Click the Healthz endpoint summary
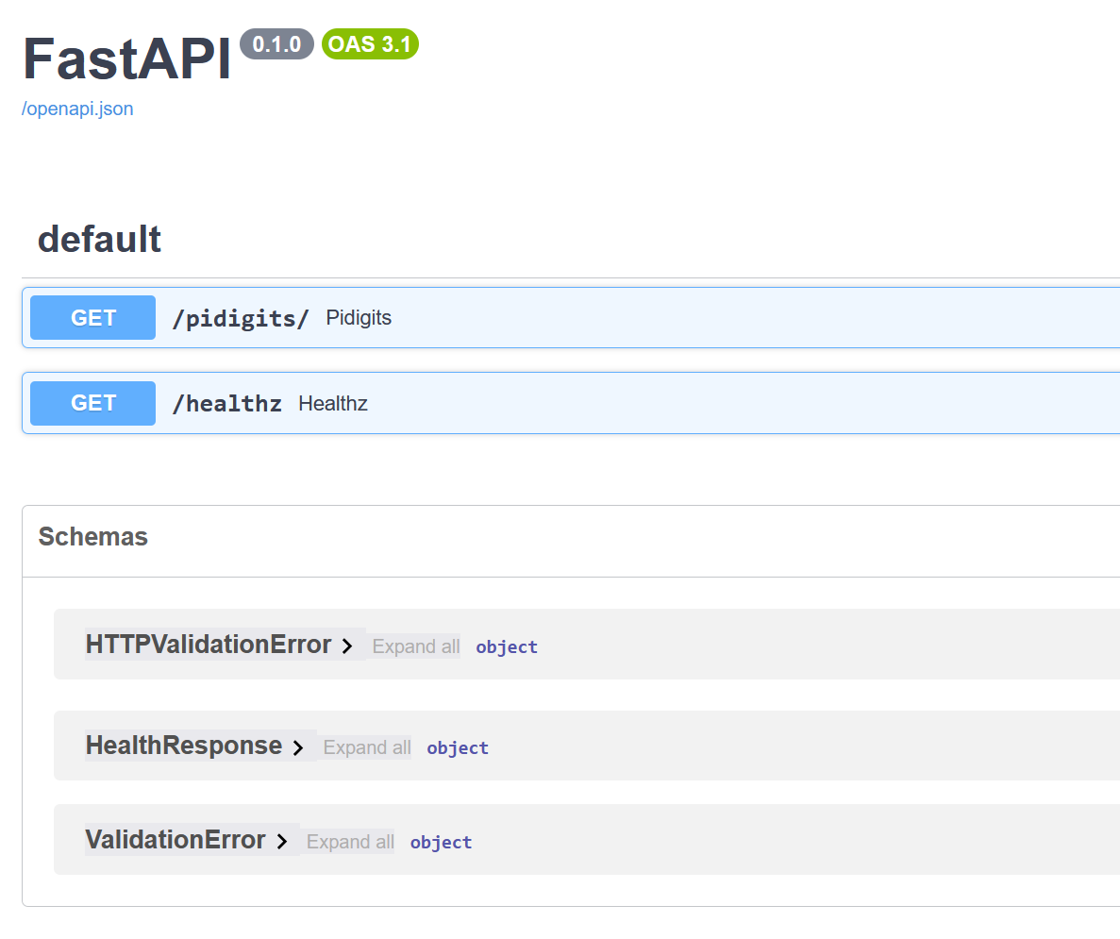The image size is (1120, 939). (333, 403)
